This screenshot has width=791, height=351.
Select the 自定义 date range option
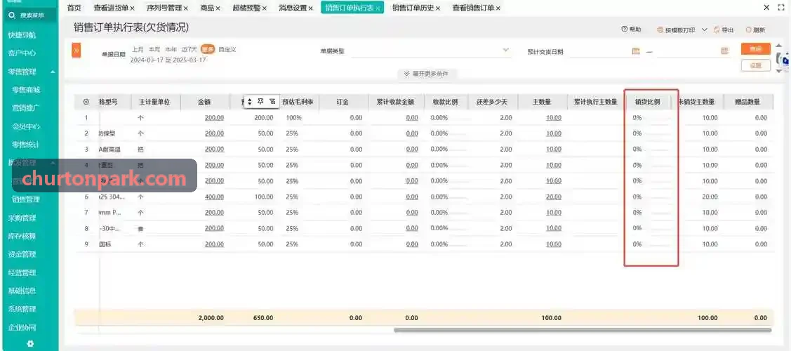(x=227, y=49)
